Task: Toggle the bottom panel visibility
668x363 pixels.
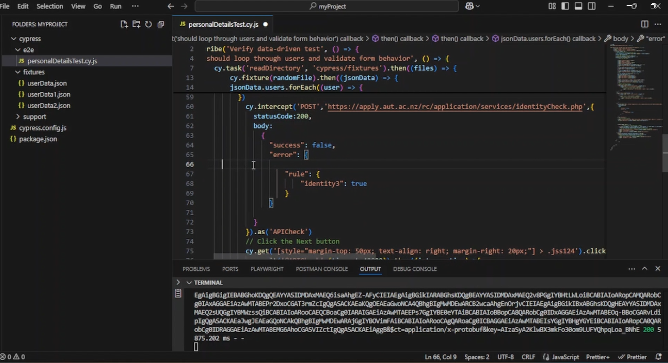Action: (x=578, y=6)
